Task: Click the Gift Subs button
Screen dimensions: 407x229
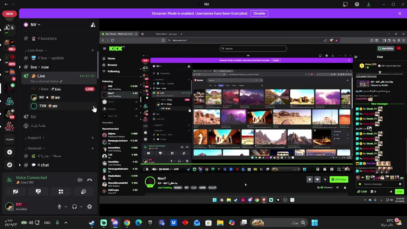Action: tap(339, 179)
